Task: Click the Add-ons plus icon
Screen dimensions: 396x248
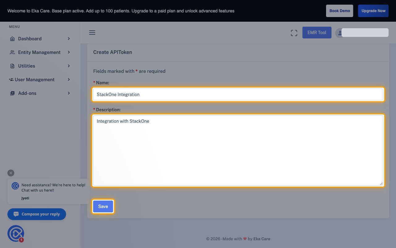Action: tap(12, 93)
